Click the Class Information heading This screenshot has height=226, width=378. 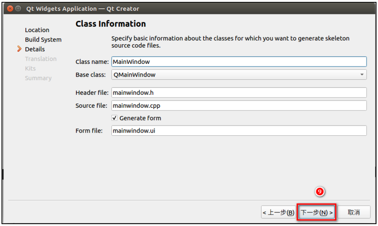pyautogui.click(x=111, y=24)
